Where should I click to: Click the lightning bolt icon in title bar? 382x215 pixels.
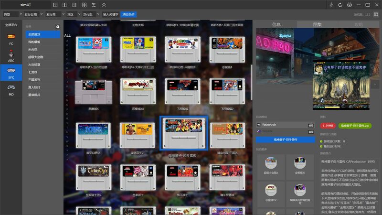(x=331, y=5)
